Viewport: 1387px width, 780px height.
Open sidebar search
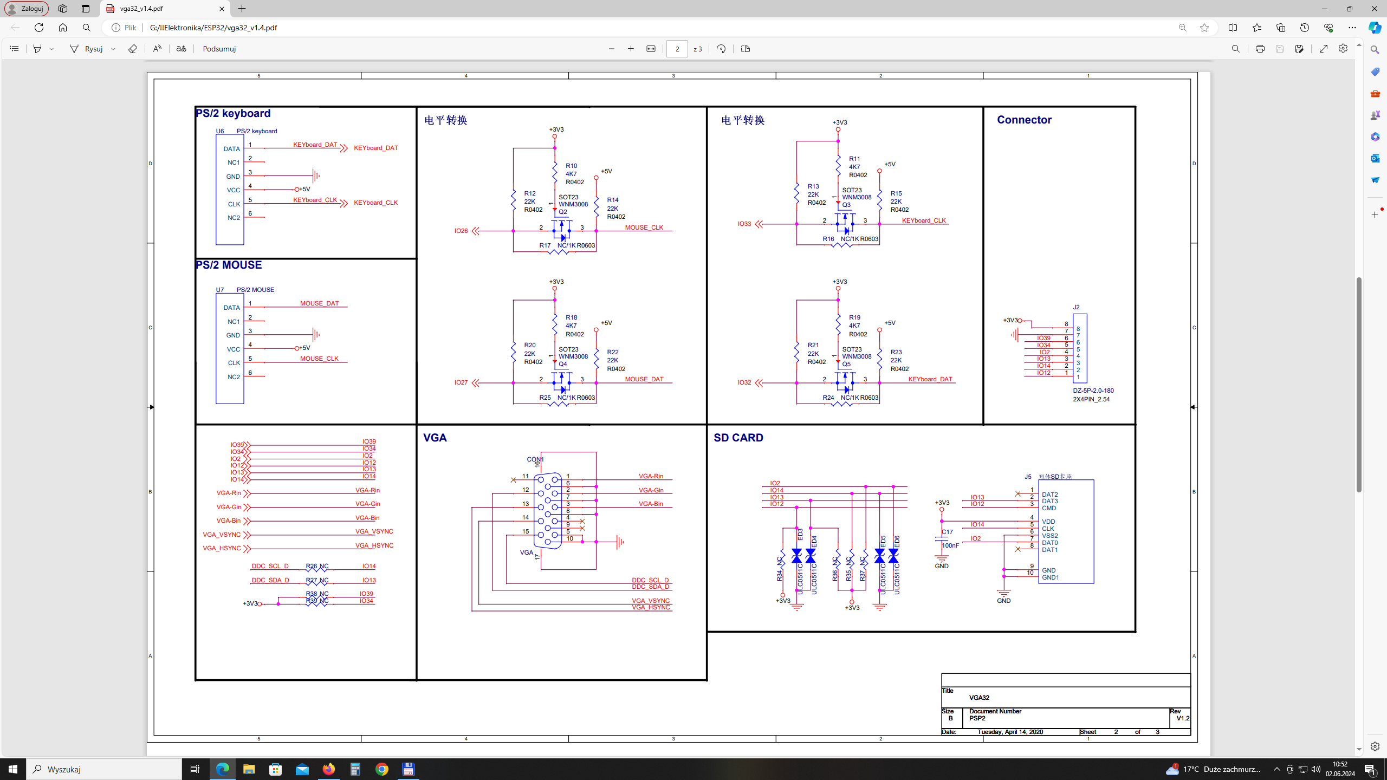(1375, 50)
